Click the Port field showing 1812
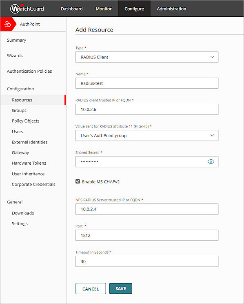This screenshot has width=244, height=304. pos(147,235)
